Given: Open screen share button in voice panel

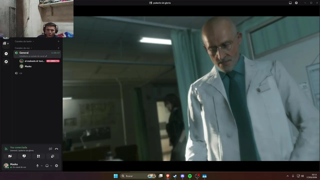Looking at the screenshot, I should [24, 156].
